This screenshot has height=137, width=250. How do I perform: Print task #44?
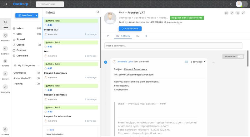tap(226, 13)
